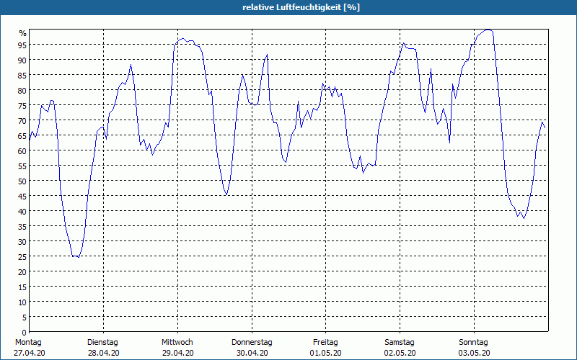
Task: Click the Donnerstag 30.04.20 axis label
Action: coord(252,348)
